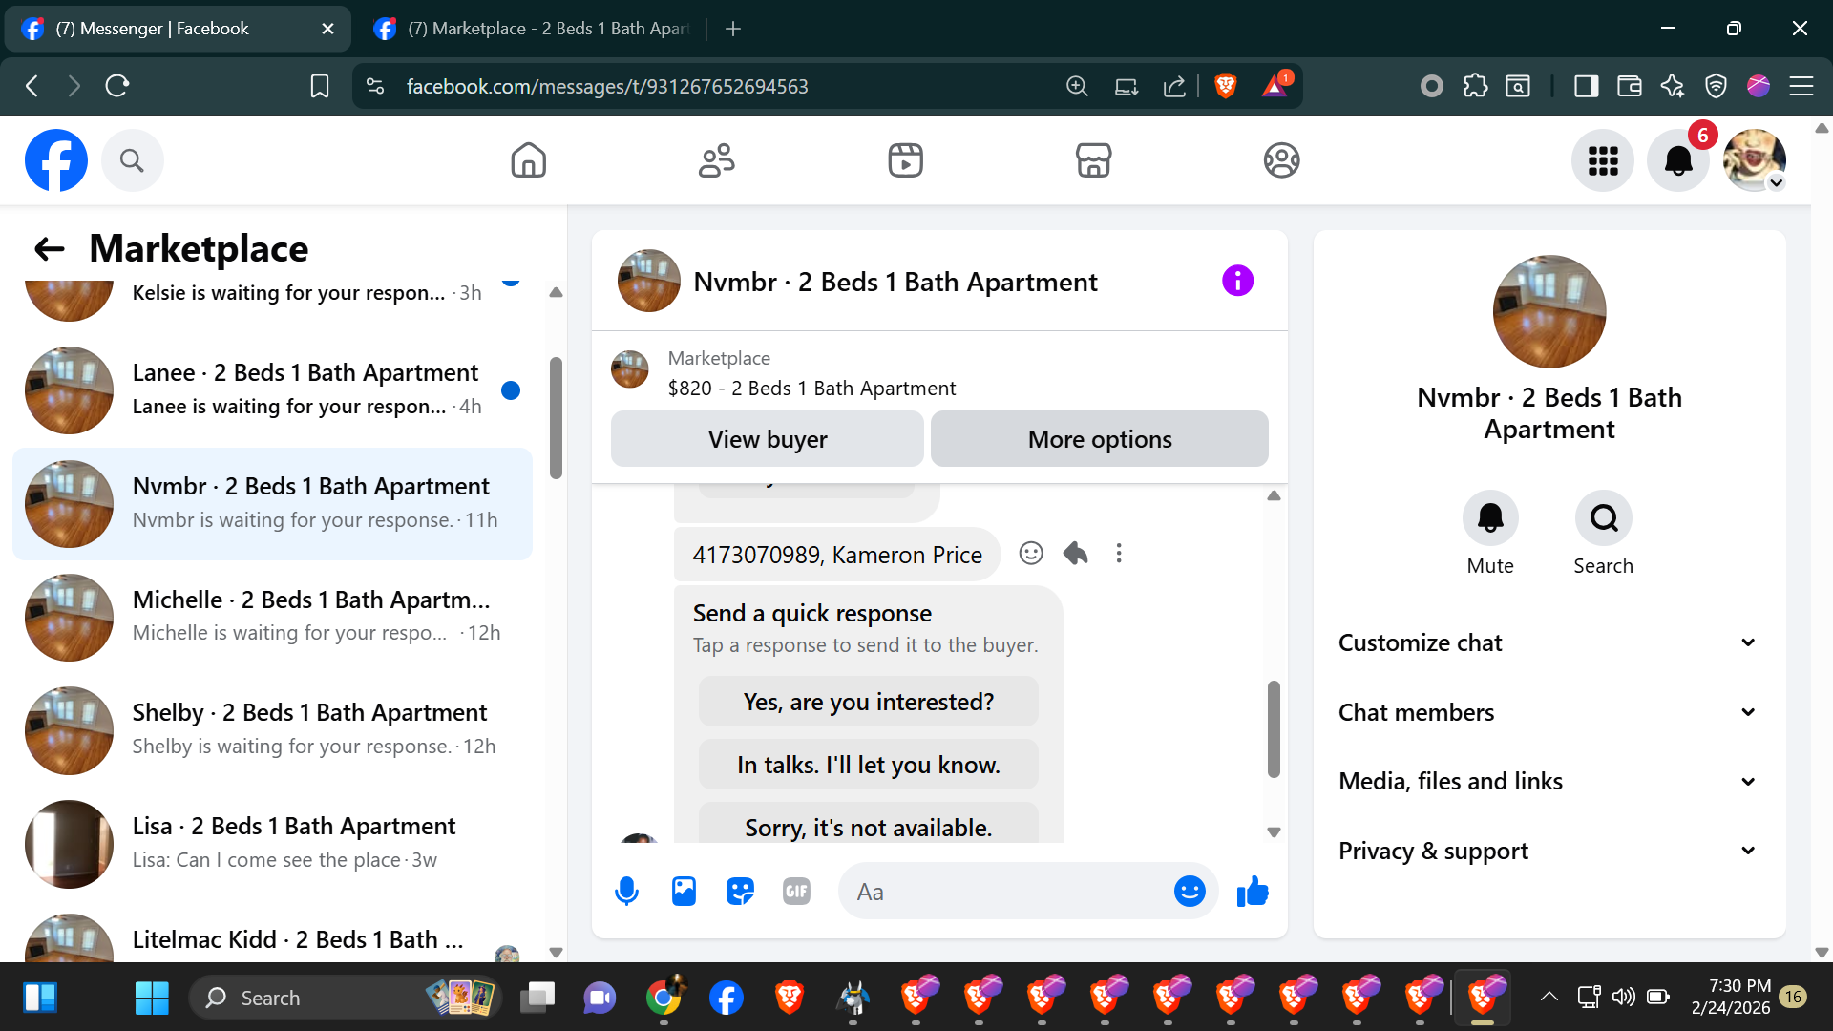
Task: Open the GIF picker icon
Action: click(x=796, y=892)
